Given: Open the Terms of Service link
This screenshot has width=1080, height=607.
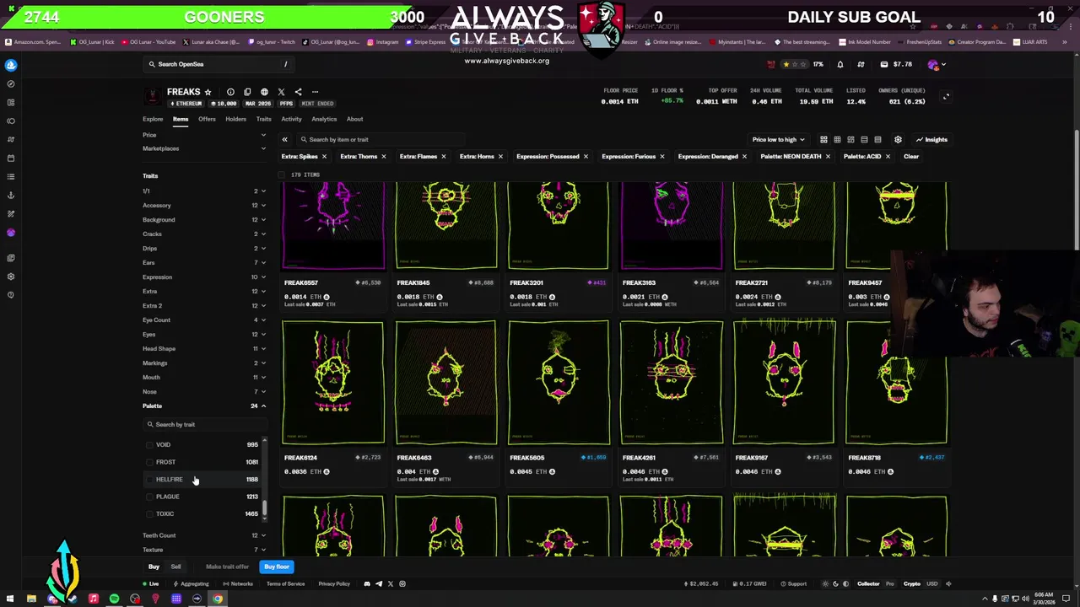Looking at the screenshot, I should [x=285, y=583].
